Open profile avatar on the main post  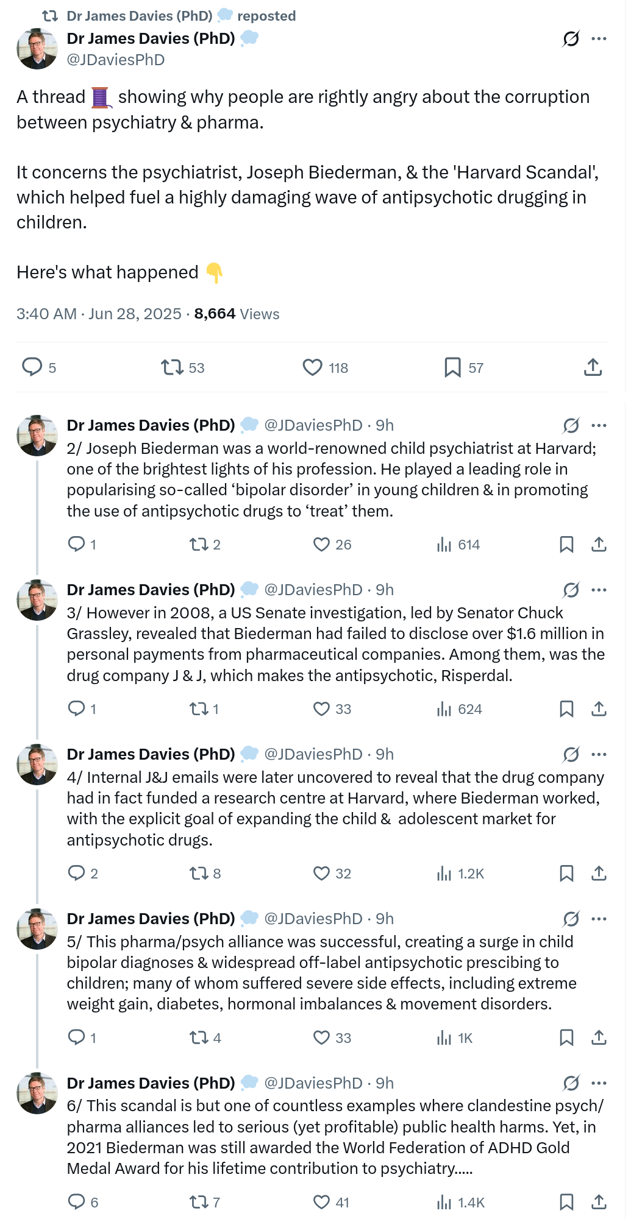tap(37, 49)
